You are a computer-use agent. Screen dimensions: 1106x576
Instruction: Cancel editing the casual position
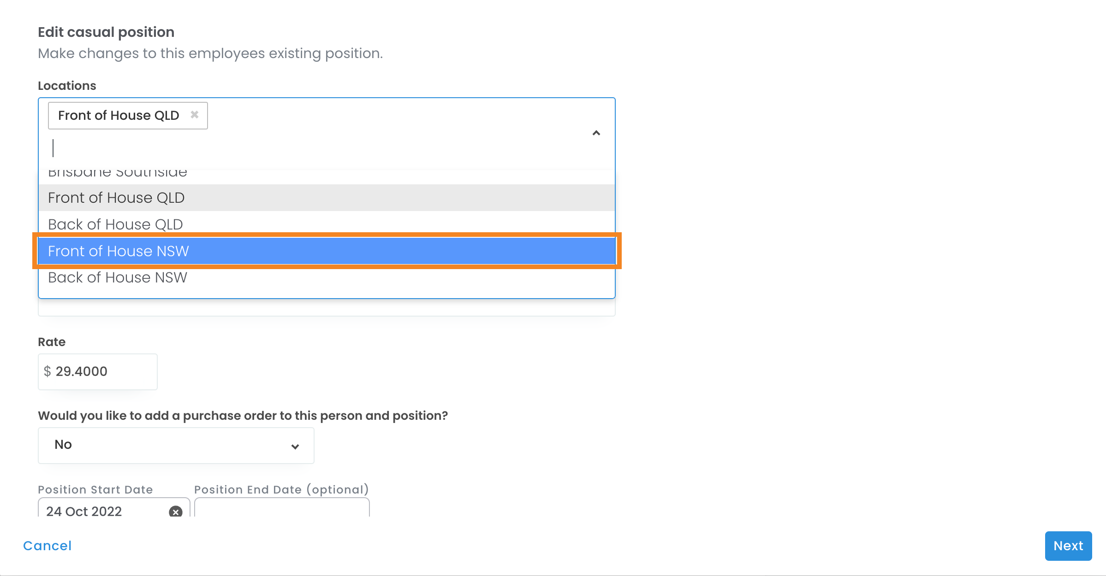48,546
